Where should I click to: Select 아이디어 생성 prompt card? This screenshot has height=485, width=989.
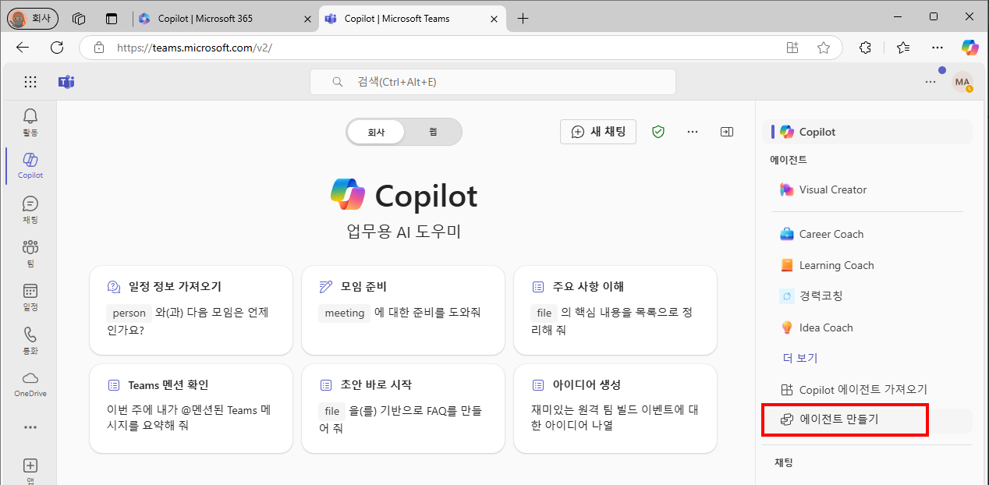click(x=615, y=409)
